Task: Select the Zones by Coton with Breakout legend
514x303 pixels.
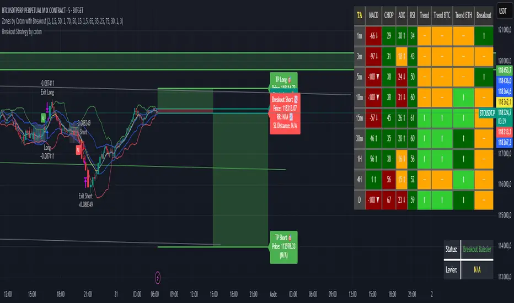Action: (x=63, y=21)
